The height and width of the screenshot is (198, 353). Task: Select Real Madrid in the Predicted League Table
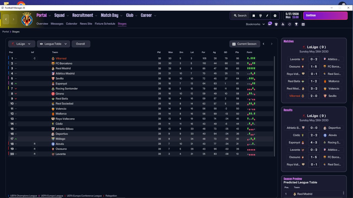pos(305,194)
